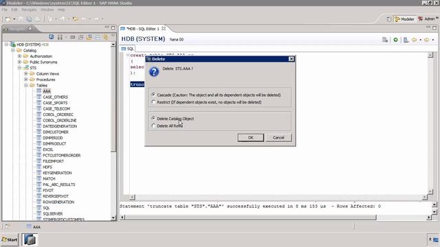
Task: Open the Window menu
Action: click(x=47, y=10)
